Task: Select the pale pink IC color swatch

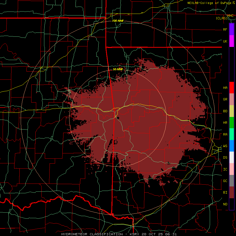Action: [232, 169]
